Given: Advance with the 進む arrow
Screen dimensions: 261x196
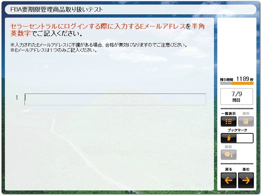Looking at the screenshot, I should click(246, 180).
